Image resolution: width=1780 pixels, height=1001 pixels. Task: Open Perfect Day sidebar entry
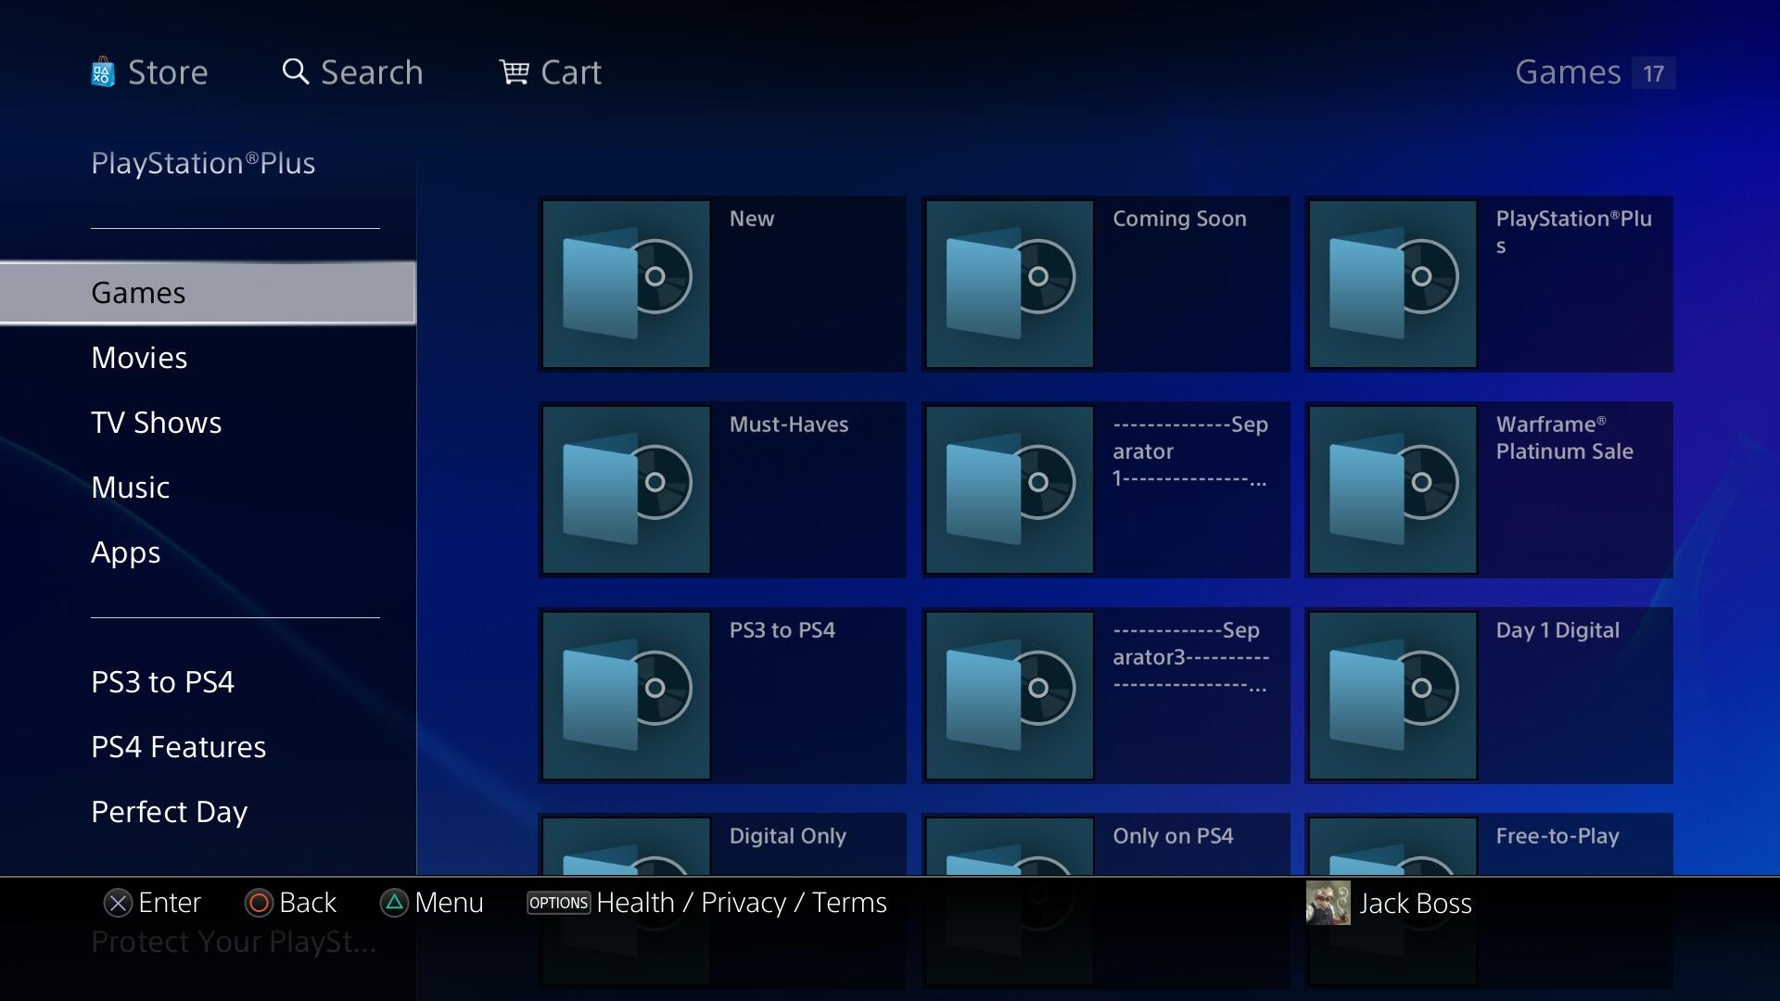click(x=169, y=812)
